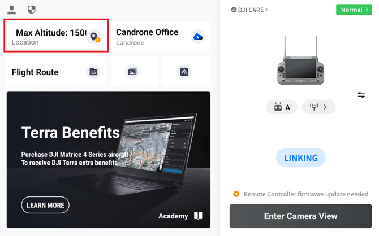Open the Flight Route library icon
Screen dimensions: 379x236
tap(93, 72)
